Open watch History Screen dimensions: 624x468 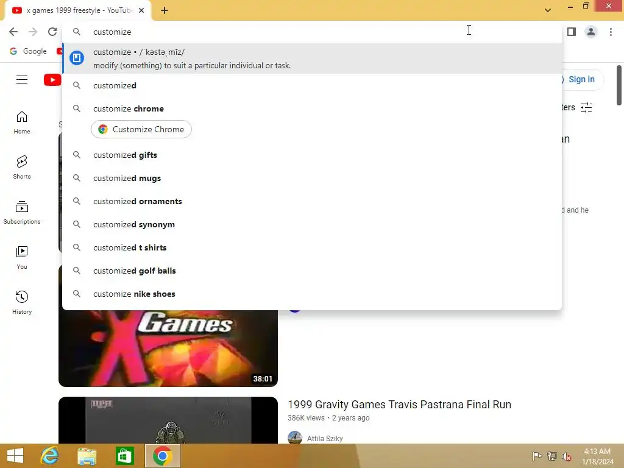[x=22, y=302]
